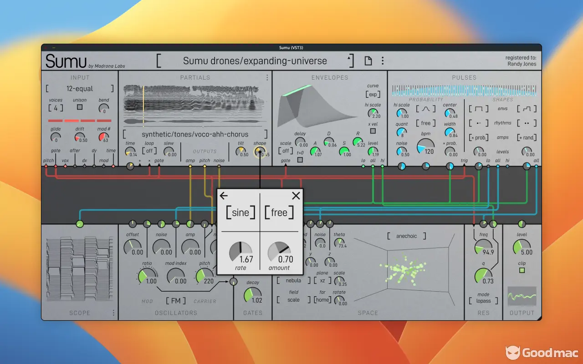Click the bpm knob showing 120
This screenshot has width=583, height=364.
[425, 147]
